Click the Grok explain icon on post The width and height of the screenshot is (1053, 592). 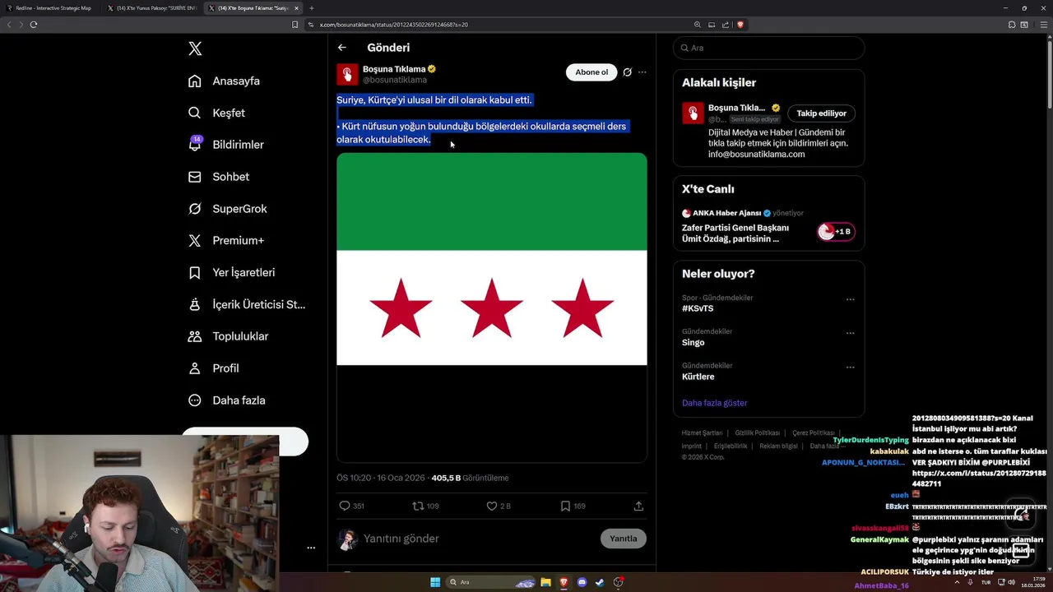coord(627,72)
